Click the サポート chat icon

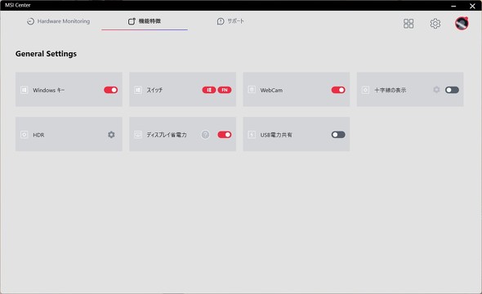[221, 21]
